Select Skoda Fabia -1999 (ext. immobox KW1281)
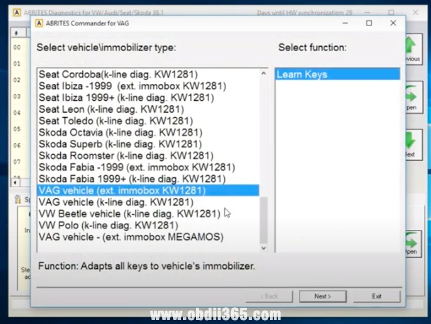Viewport: 431px width, 324px height. pyautogui.click(x=148, y=167)
